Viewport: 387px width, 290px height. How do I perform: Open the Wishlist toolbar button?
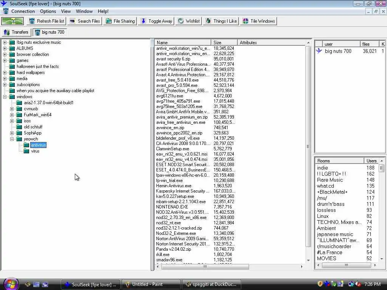pyautogui.click(x=189, y=21)
